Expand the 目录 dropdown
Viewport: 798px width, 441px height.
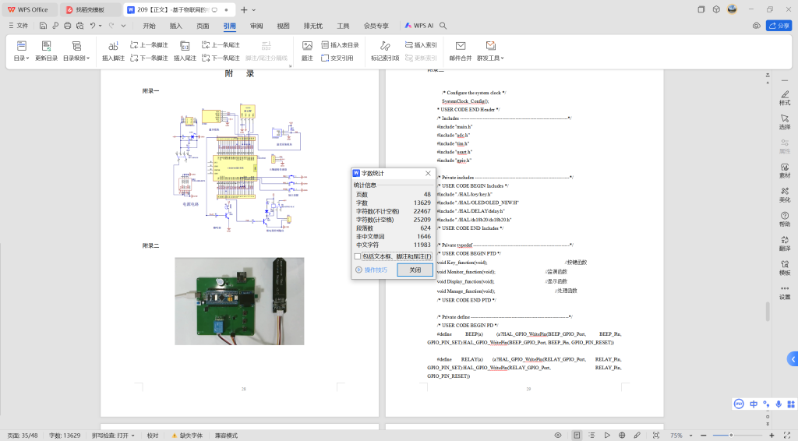[x=21, y=58]
